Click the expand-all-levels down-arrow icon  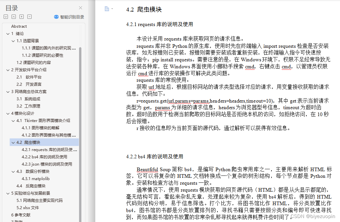(6, 17)
